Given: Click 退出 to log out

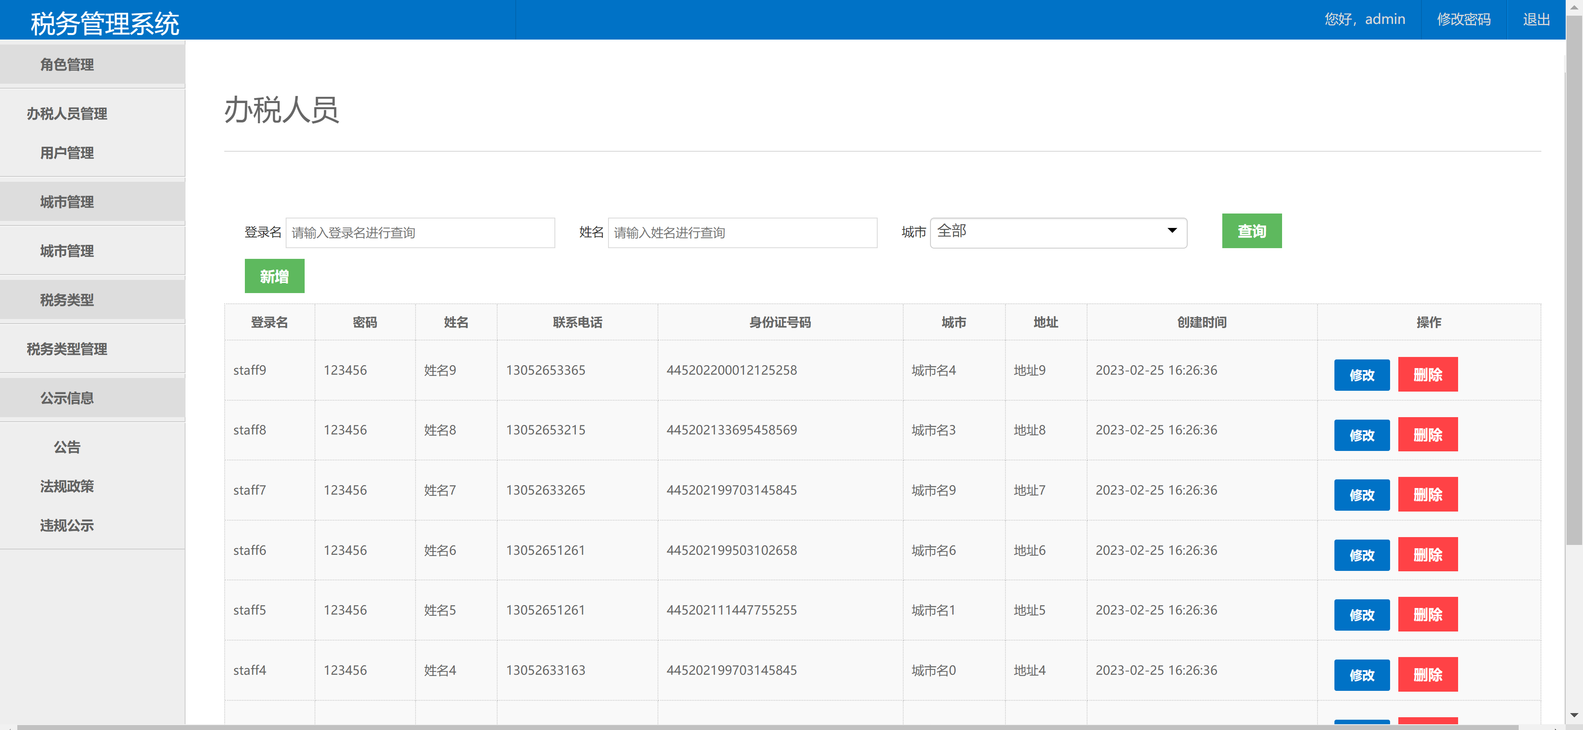Looking at the screenshot, I should click(1536, 19).
